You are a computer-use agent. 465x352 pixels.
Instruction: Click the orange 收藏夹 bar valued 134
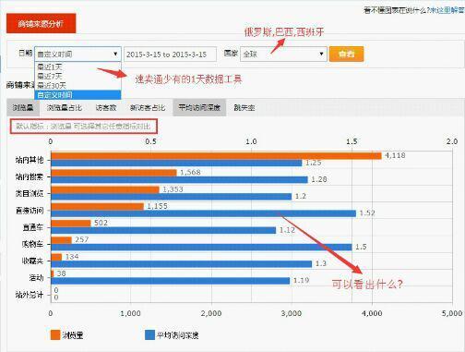click(x=56, y=257)
